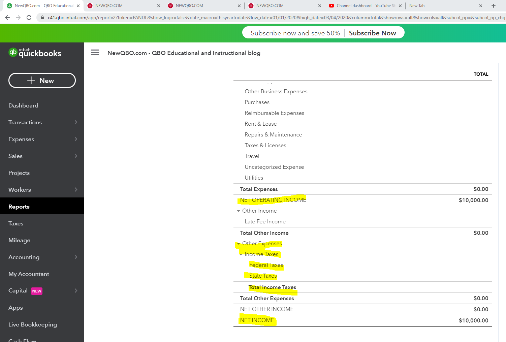
Task: Click the padlock icon in the address bar
Action: tap(43, 18)
